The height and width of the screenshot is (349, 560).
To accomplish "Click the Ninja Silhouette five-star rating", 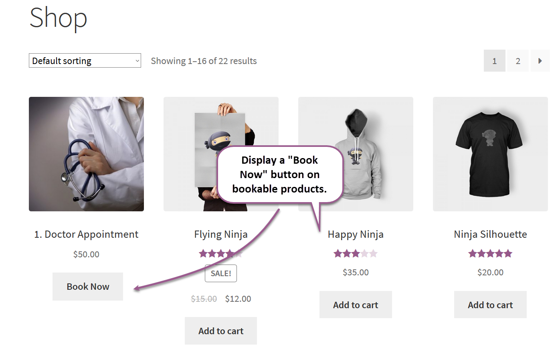I will [490, 253].
